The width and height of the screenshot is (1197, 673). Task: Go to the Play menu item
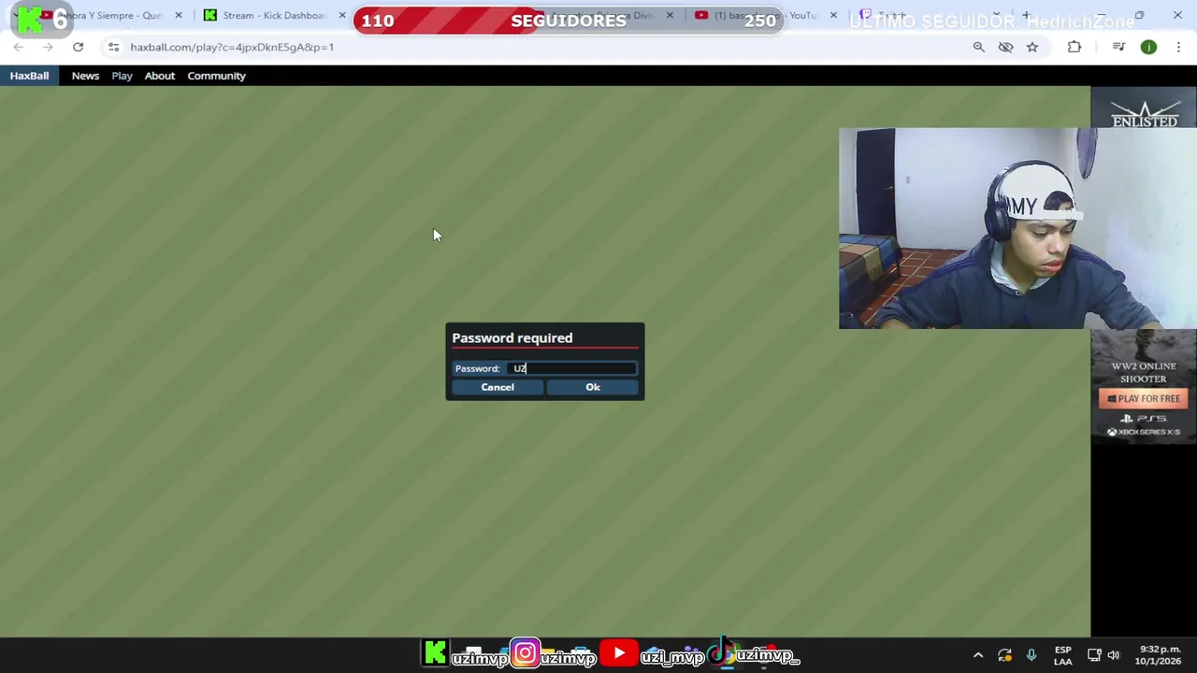point(122,76)
